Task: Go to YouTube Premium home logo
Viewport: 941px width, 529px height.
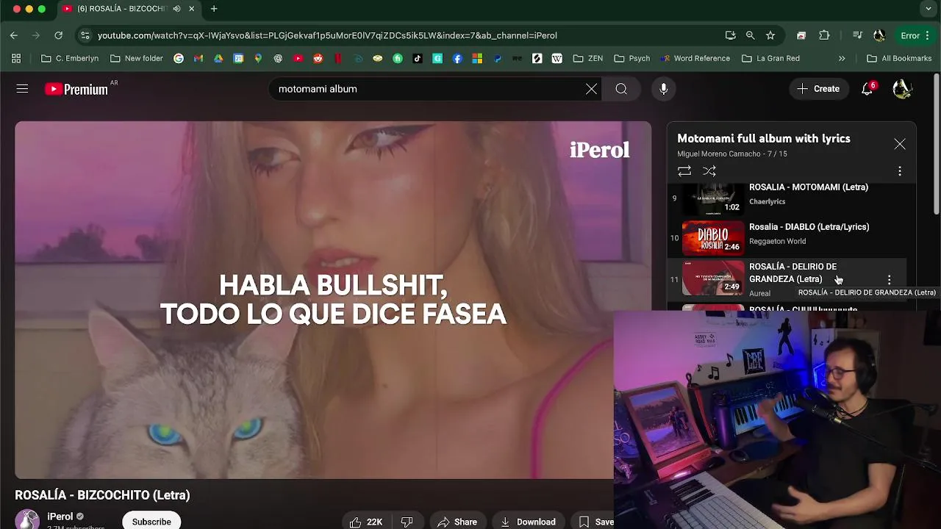Action: [x=76, y=89]
